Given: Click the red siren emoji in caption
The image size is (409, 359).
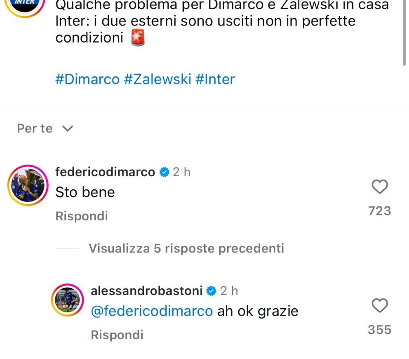Looking at the screenshot, I should pyautogui.click(x=138, y=38).
